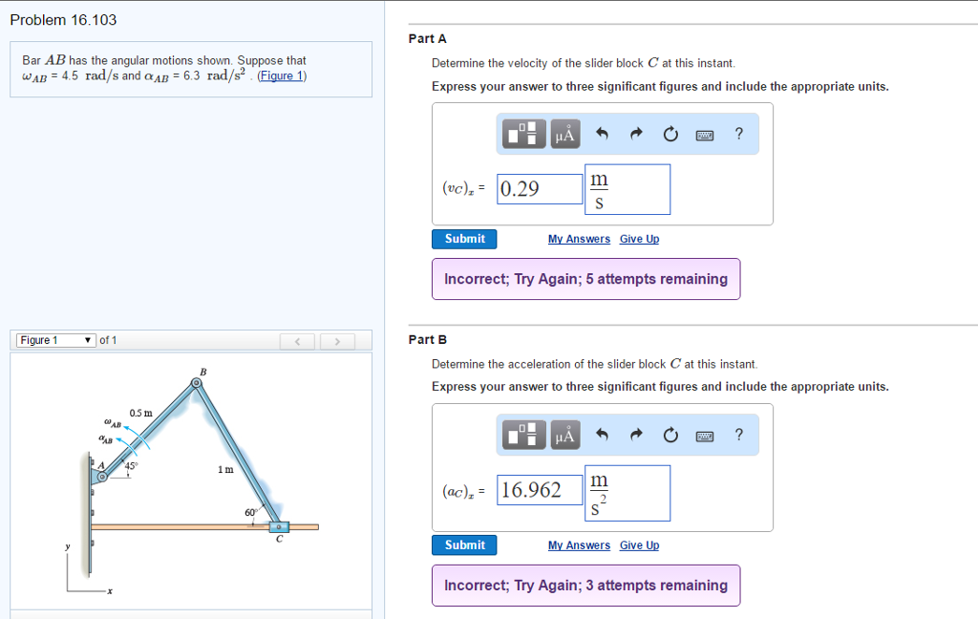Undo the last entry in Part A
This screenshot has height=619, width=978.
tap(603, 133)
